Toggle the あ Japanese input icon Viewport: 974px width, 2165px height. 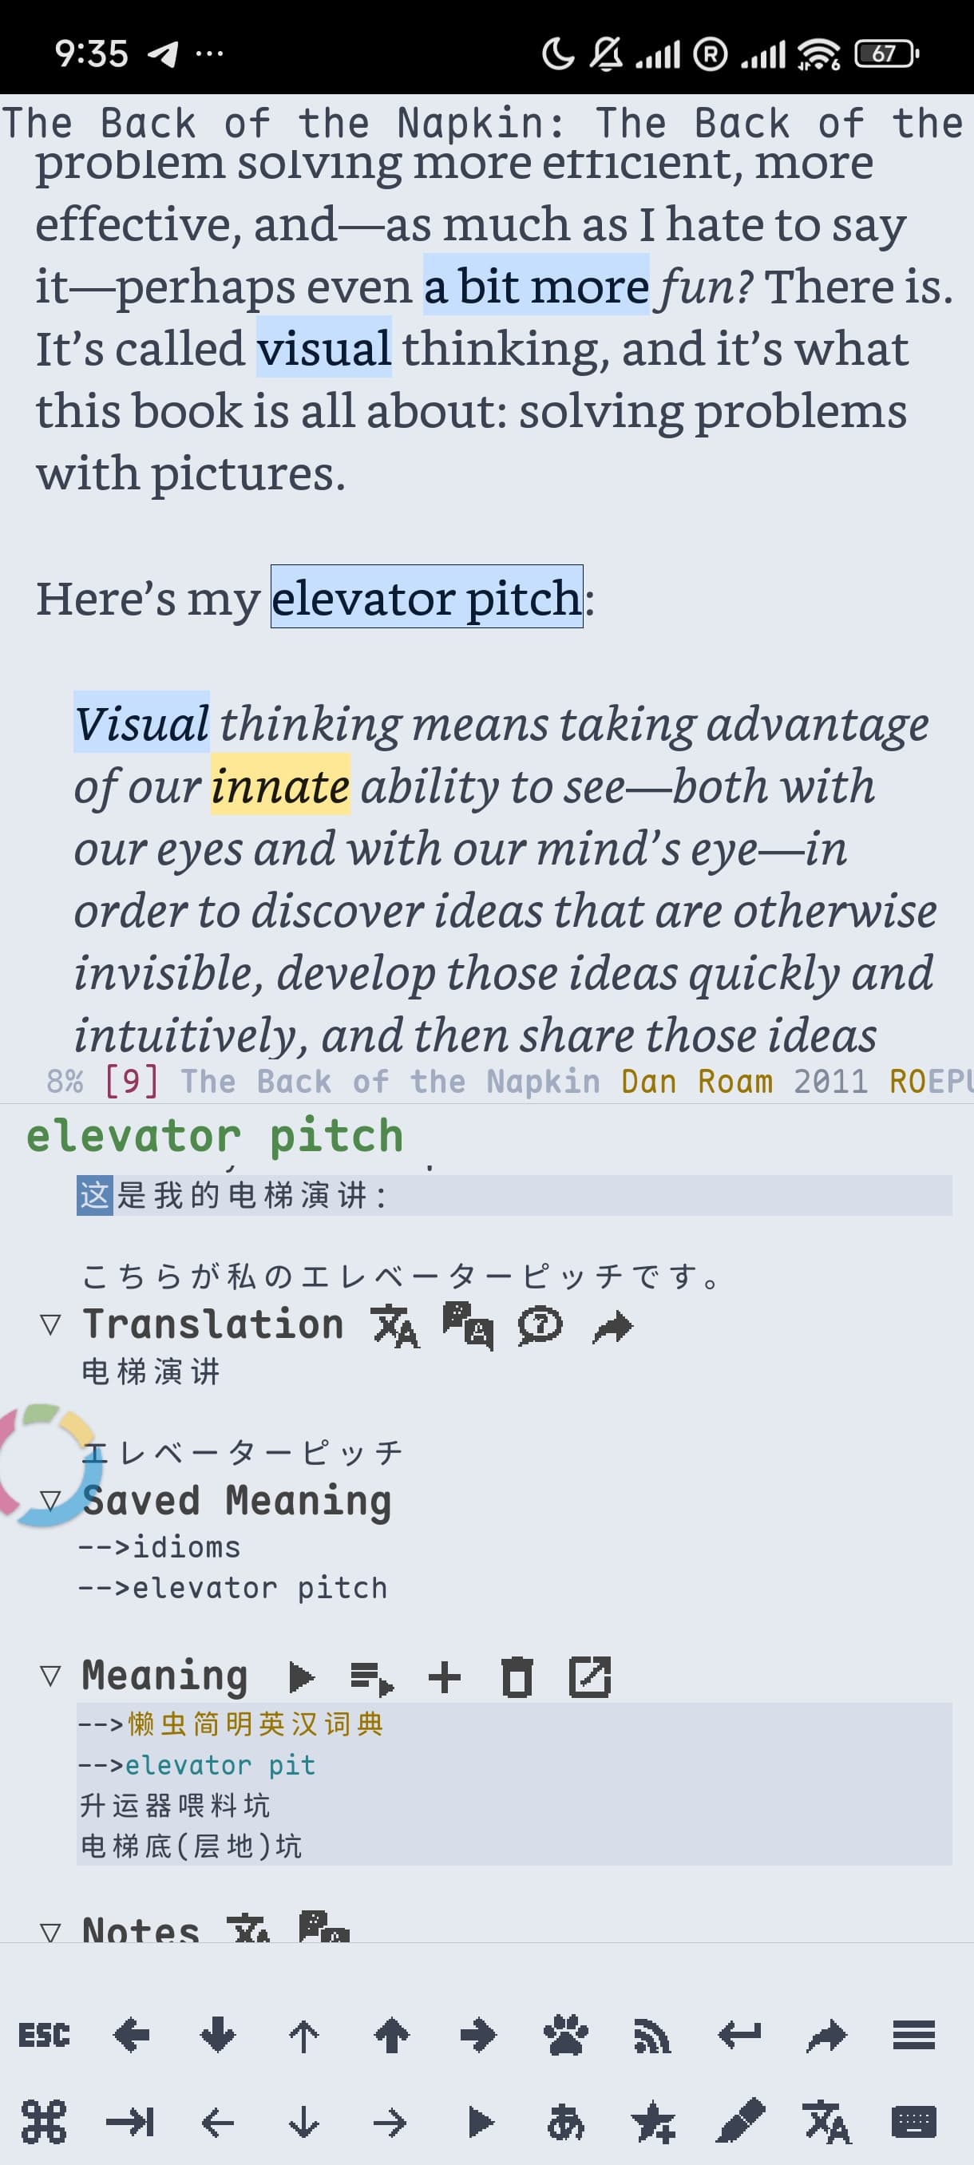[x=566, y=2123]
